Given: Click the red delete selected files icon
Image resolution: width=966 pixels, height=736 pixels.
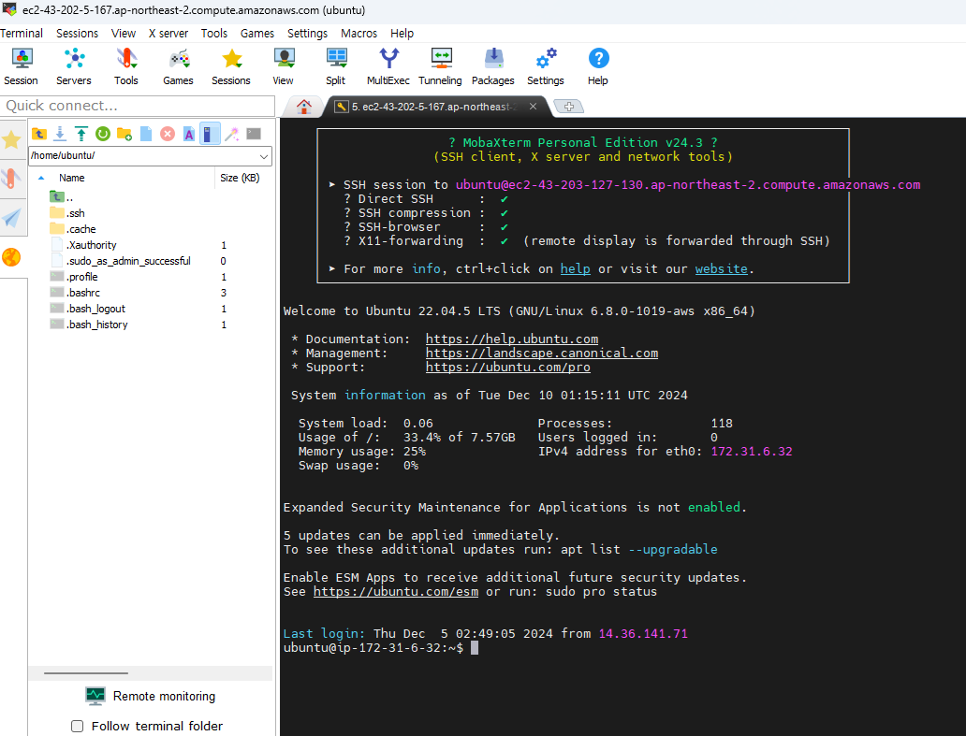Looking at the screenshot, I should point(168,134).
